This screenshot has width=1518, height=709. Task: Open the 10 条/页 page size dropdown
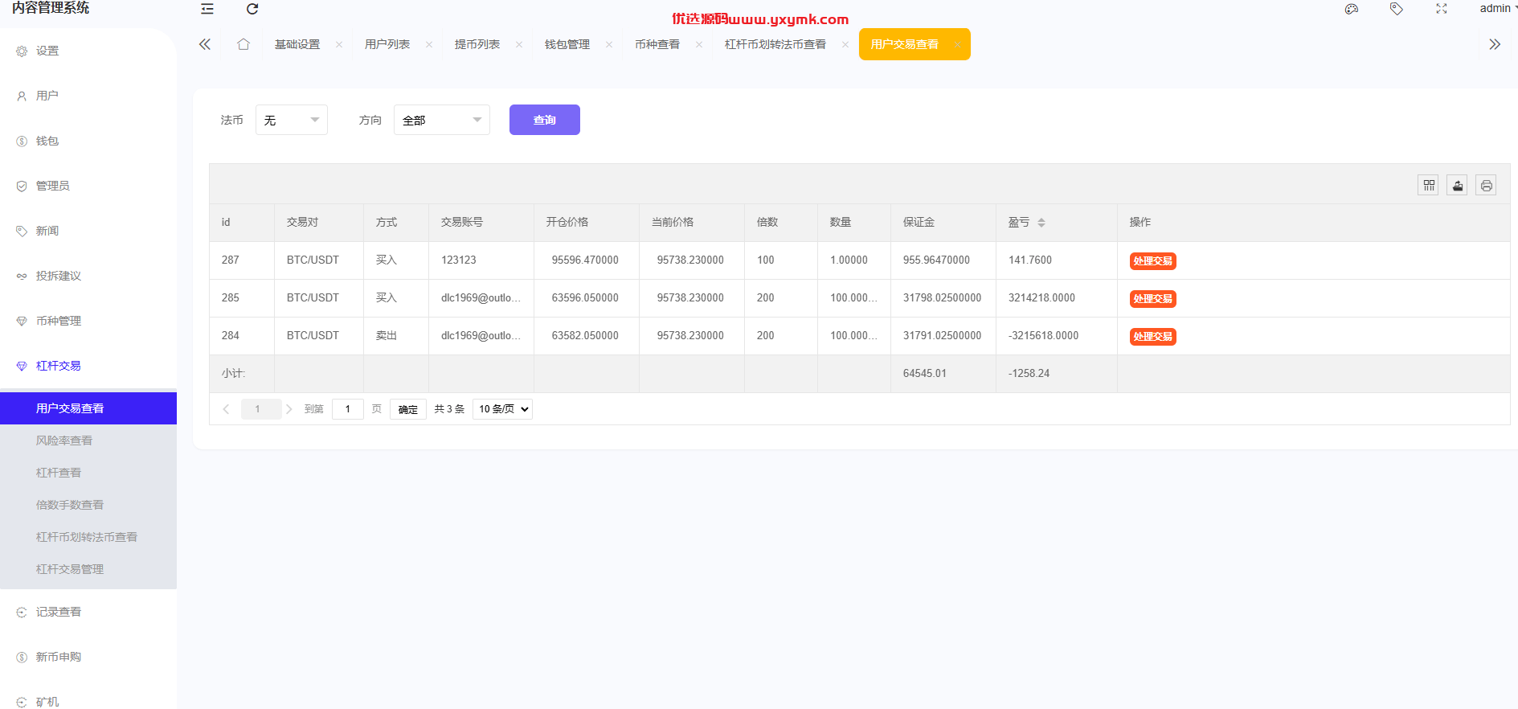pos(503,409)
